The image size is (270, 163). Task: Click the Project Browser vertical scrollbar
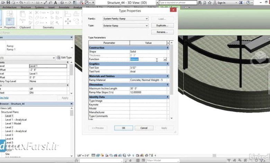[72, 113]
